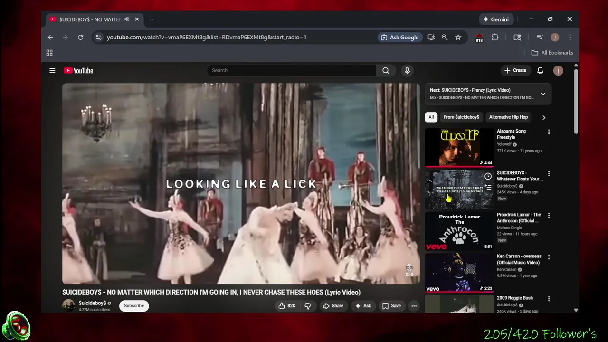
Task: Open extension icon with 818 badge
Action: click(479, 38)
